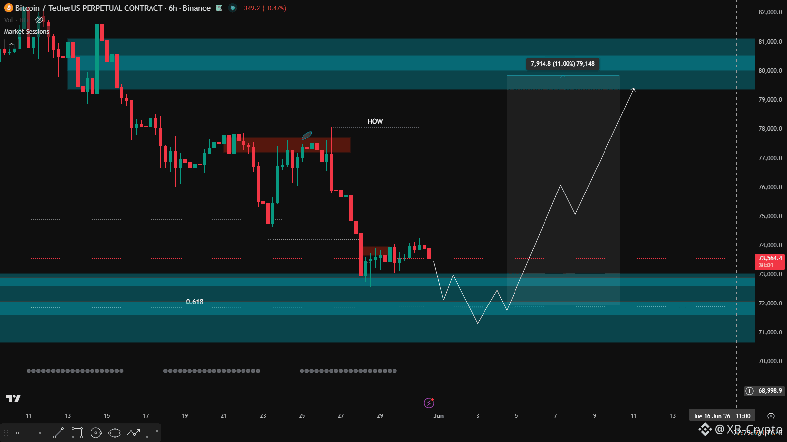This screenshot has height=442, width=787.
Task: Click the 7,914.8 (11.00%) 79,148 measurement label
Action: coord(563,64)
